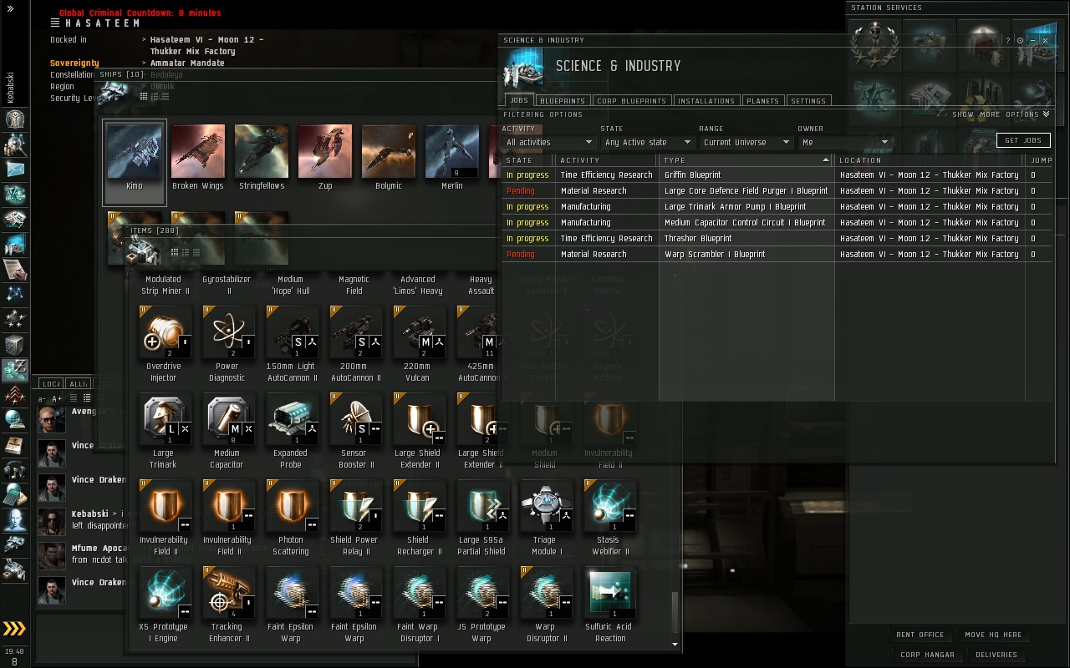Switch Items window to list view
Screen dimensions: 1070x668
[196, 252]
